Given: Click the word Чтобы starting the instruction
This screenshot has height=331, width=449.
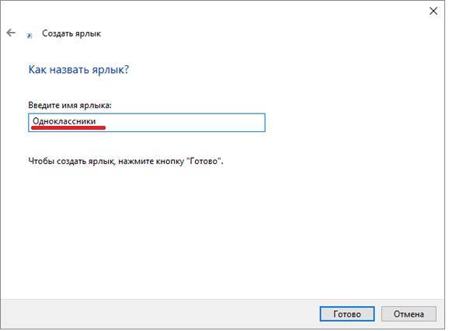Looking at the screenshot, I should pos(41,161).
